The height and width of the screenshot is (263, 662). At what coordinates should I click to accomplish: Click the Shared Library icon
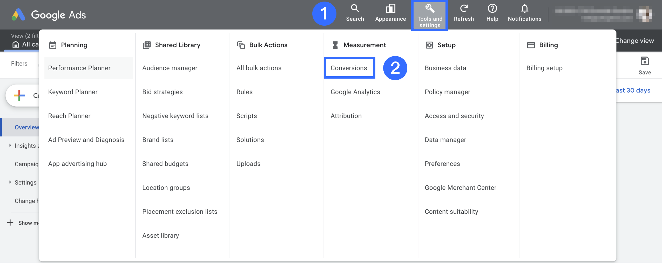147,45
